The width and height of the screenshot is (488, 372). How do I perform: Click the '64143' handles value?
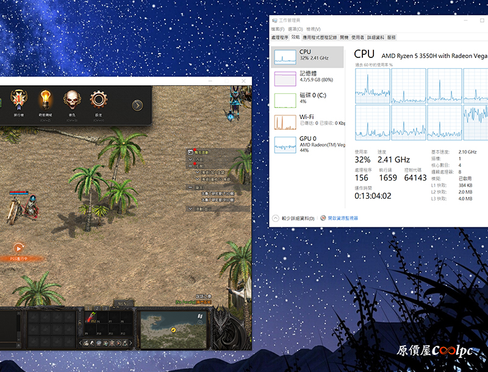pos(415,178)
